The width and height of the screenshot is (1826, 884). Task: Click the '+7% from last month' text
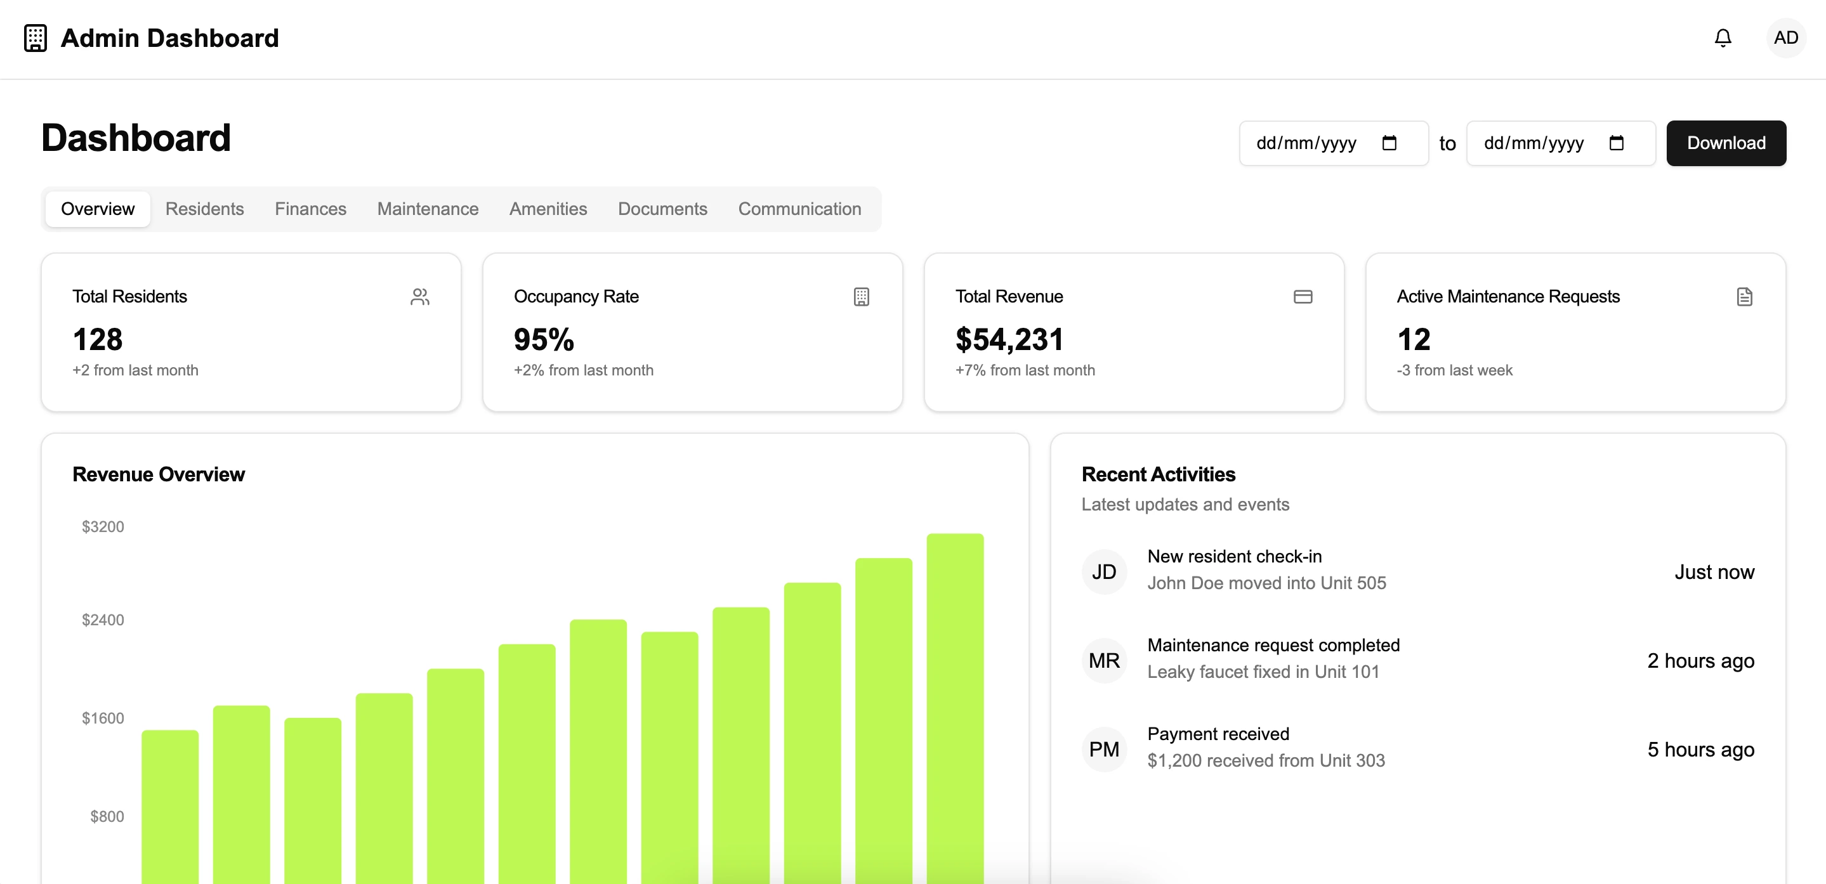point(1025,370)
